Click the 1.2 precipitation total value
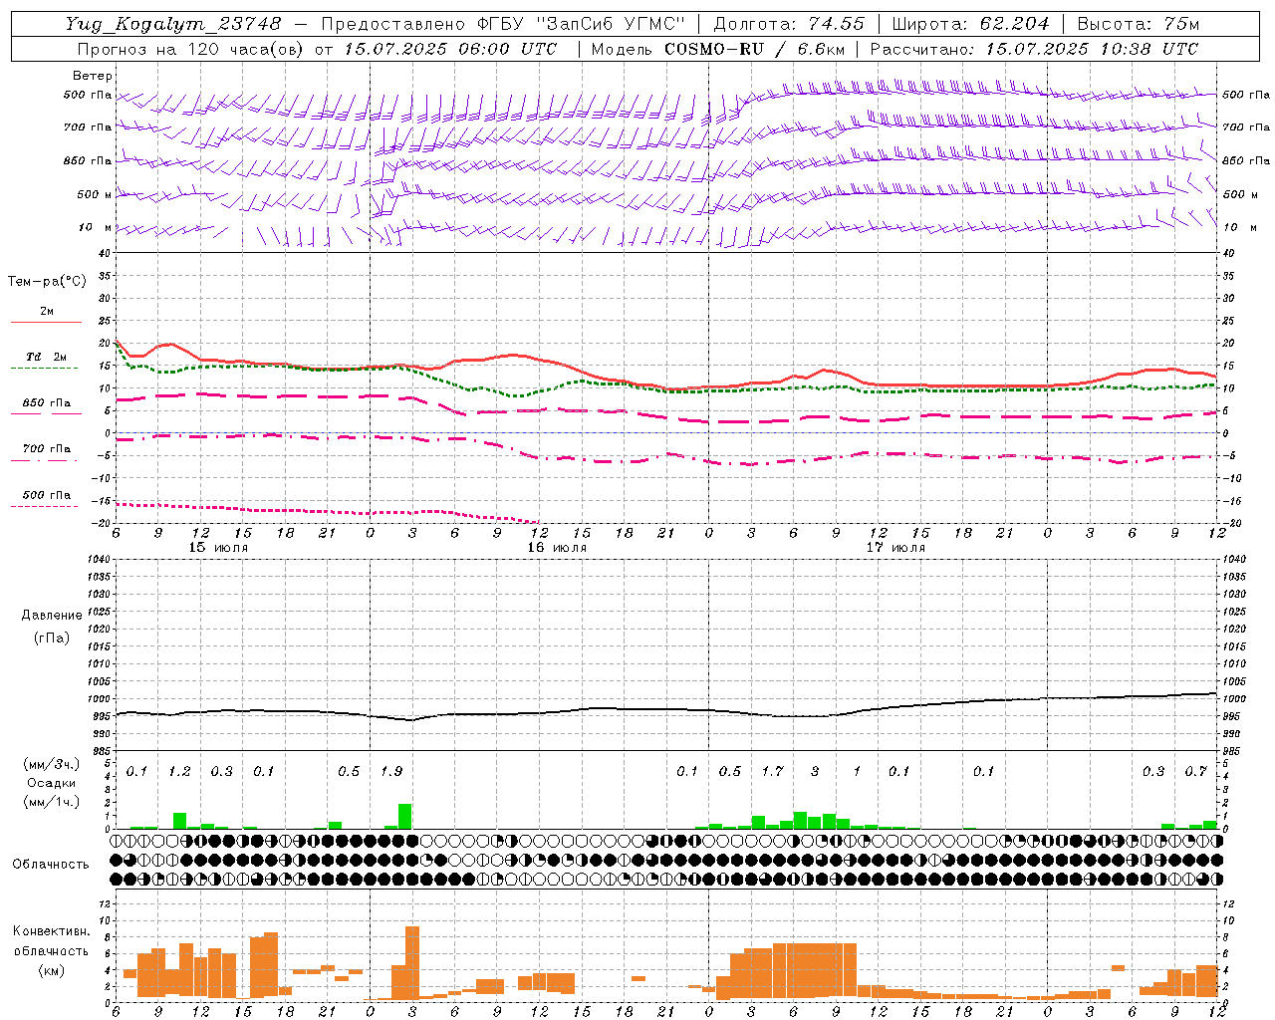The image size is (1275, 1020). pos(179,772)
